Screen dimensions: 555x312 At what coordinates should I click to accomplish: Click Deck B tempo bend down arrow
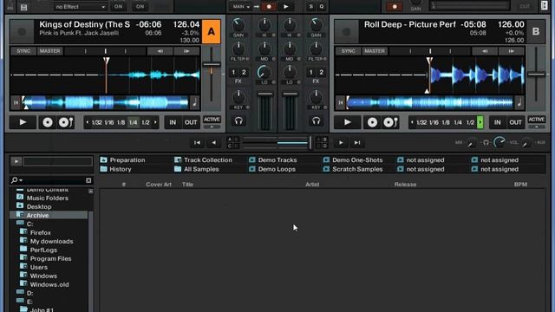pyautogui.click(x=485, y=51)
